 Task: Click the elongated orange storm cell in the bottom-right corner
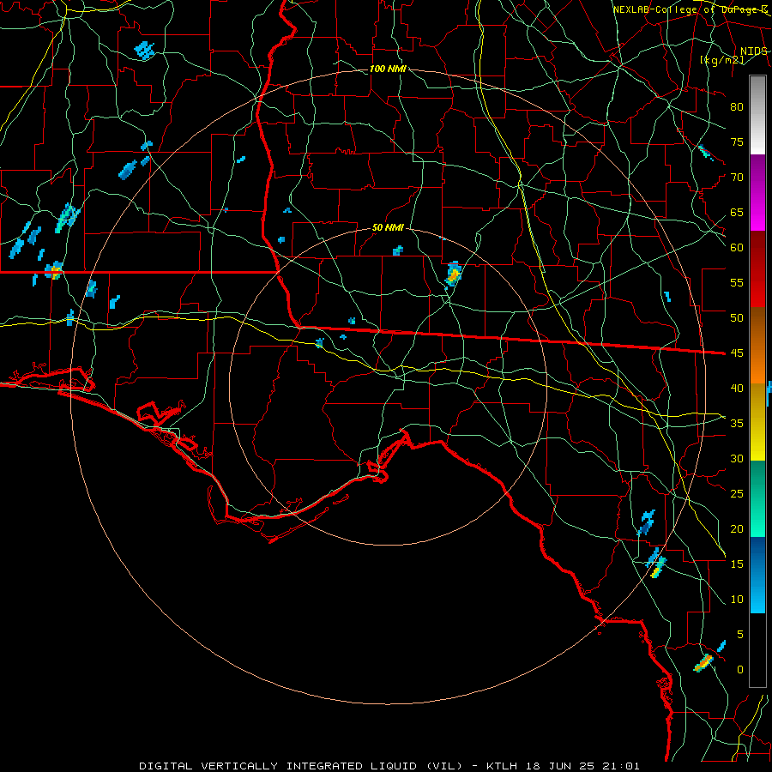click(x=703, y=663)
